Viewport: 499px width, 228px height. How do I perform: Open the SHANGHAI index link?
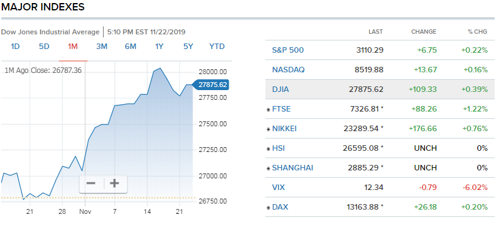tap(293, 168)
